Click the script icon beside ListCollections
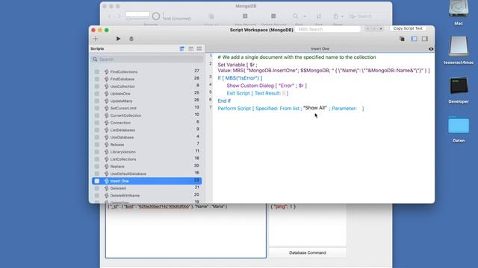Image resolution: width=478 pixels, height=268 pixels. click(x=106, y=159)
